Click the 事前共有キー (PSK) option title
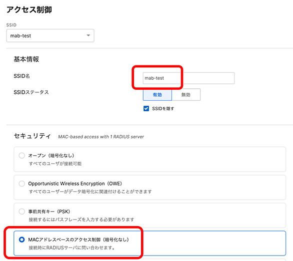The image size is (293, 261). coord(49,212)
